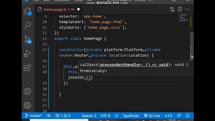Screen dimensions: 215x121
Task: Open the Edit menu
Action: (47, 1)
